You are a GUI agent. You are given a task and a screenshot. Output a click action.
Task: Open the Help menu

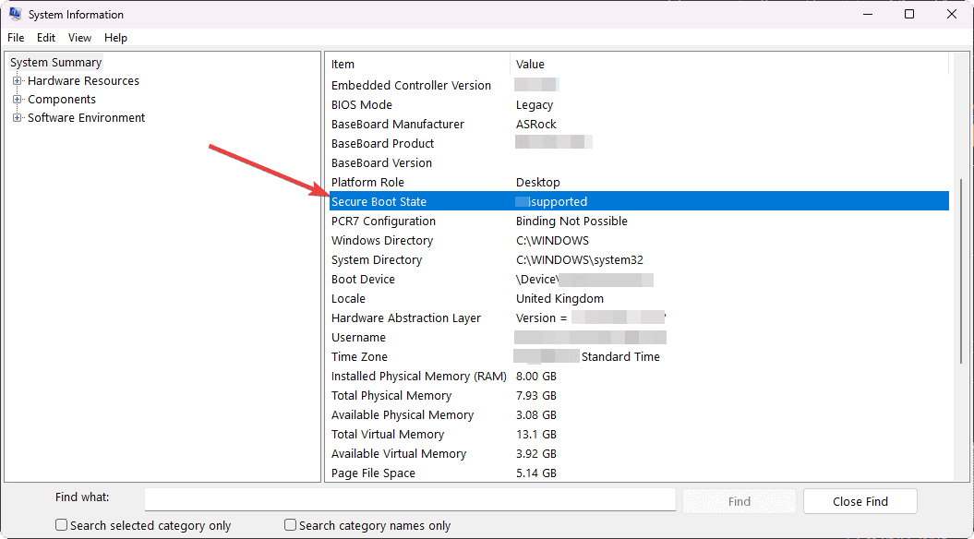point(115,37)
